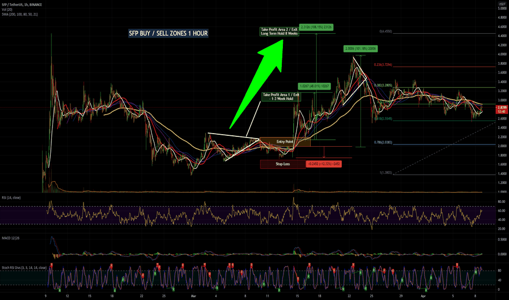The width and height of the screenshot is (509, 300).
Task: Select the Stoch RSI Divs (3, 3, 14, 14, close) legend
Action: 25,268
